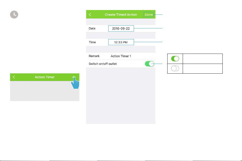This screenshot has height=161, width=242.
Task: Toggle the Switch on/off outlet switch
Action: click(150, 64)
